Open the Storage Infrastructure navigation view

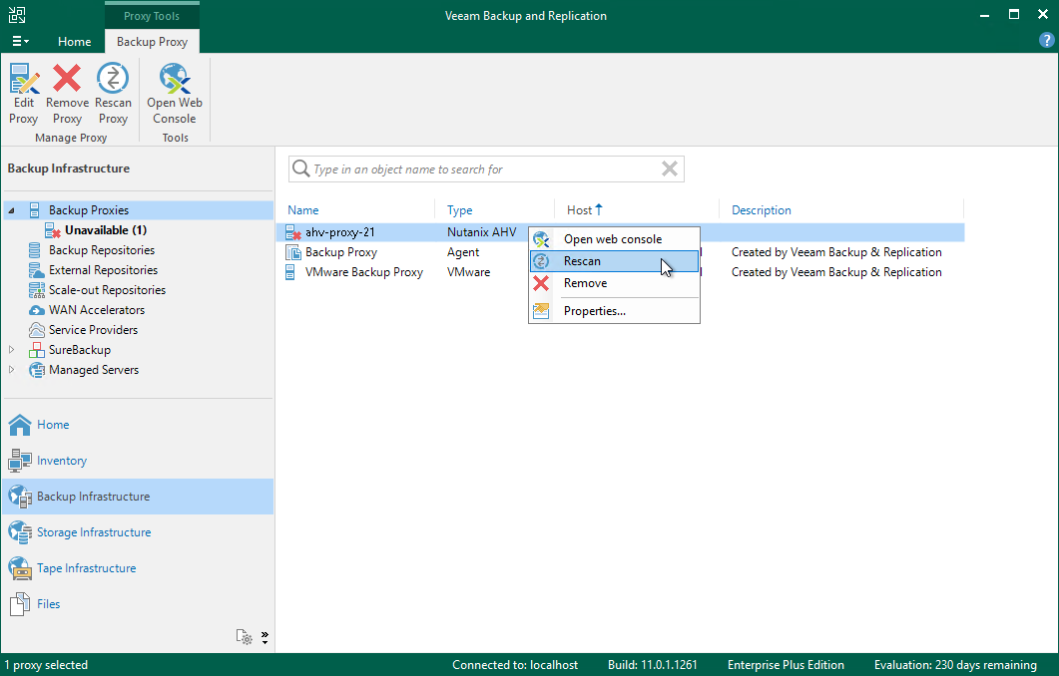coord(138,532)
